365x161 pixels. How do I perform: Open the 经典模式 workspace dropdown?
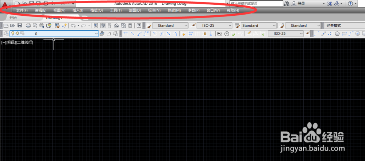pos(344,26)
